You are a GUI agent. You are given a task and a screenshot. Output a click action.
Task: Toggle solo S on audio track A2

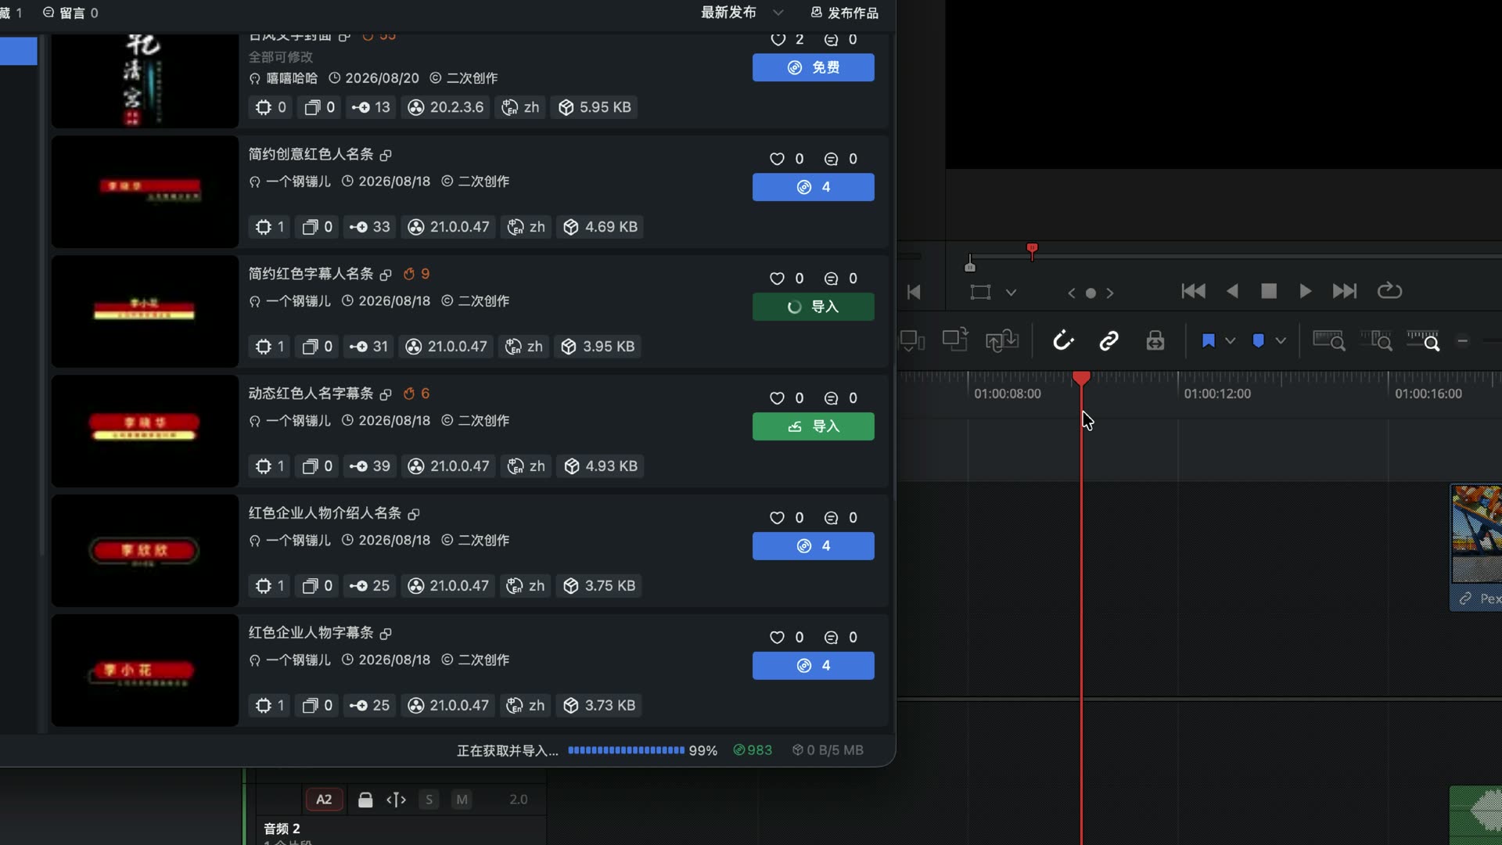click(x=429, y=800)
